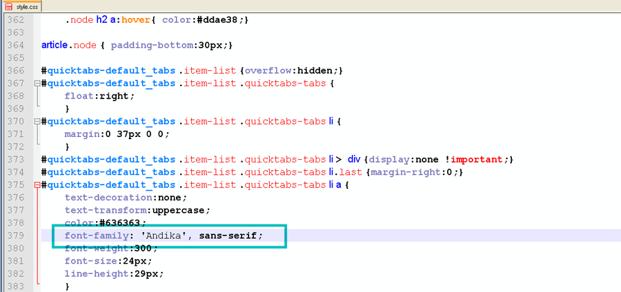Screen dimensions: 621x292
Task: Place cursor on float:right declaration
Action: 99,96
